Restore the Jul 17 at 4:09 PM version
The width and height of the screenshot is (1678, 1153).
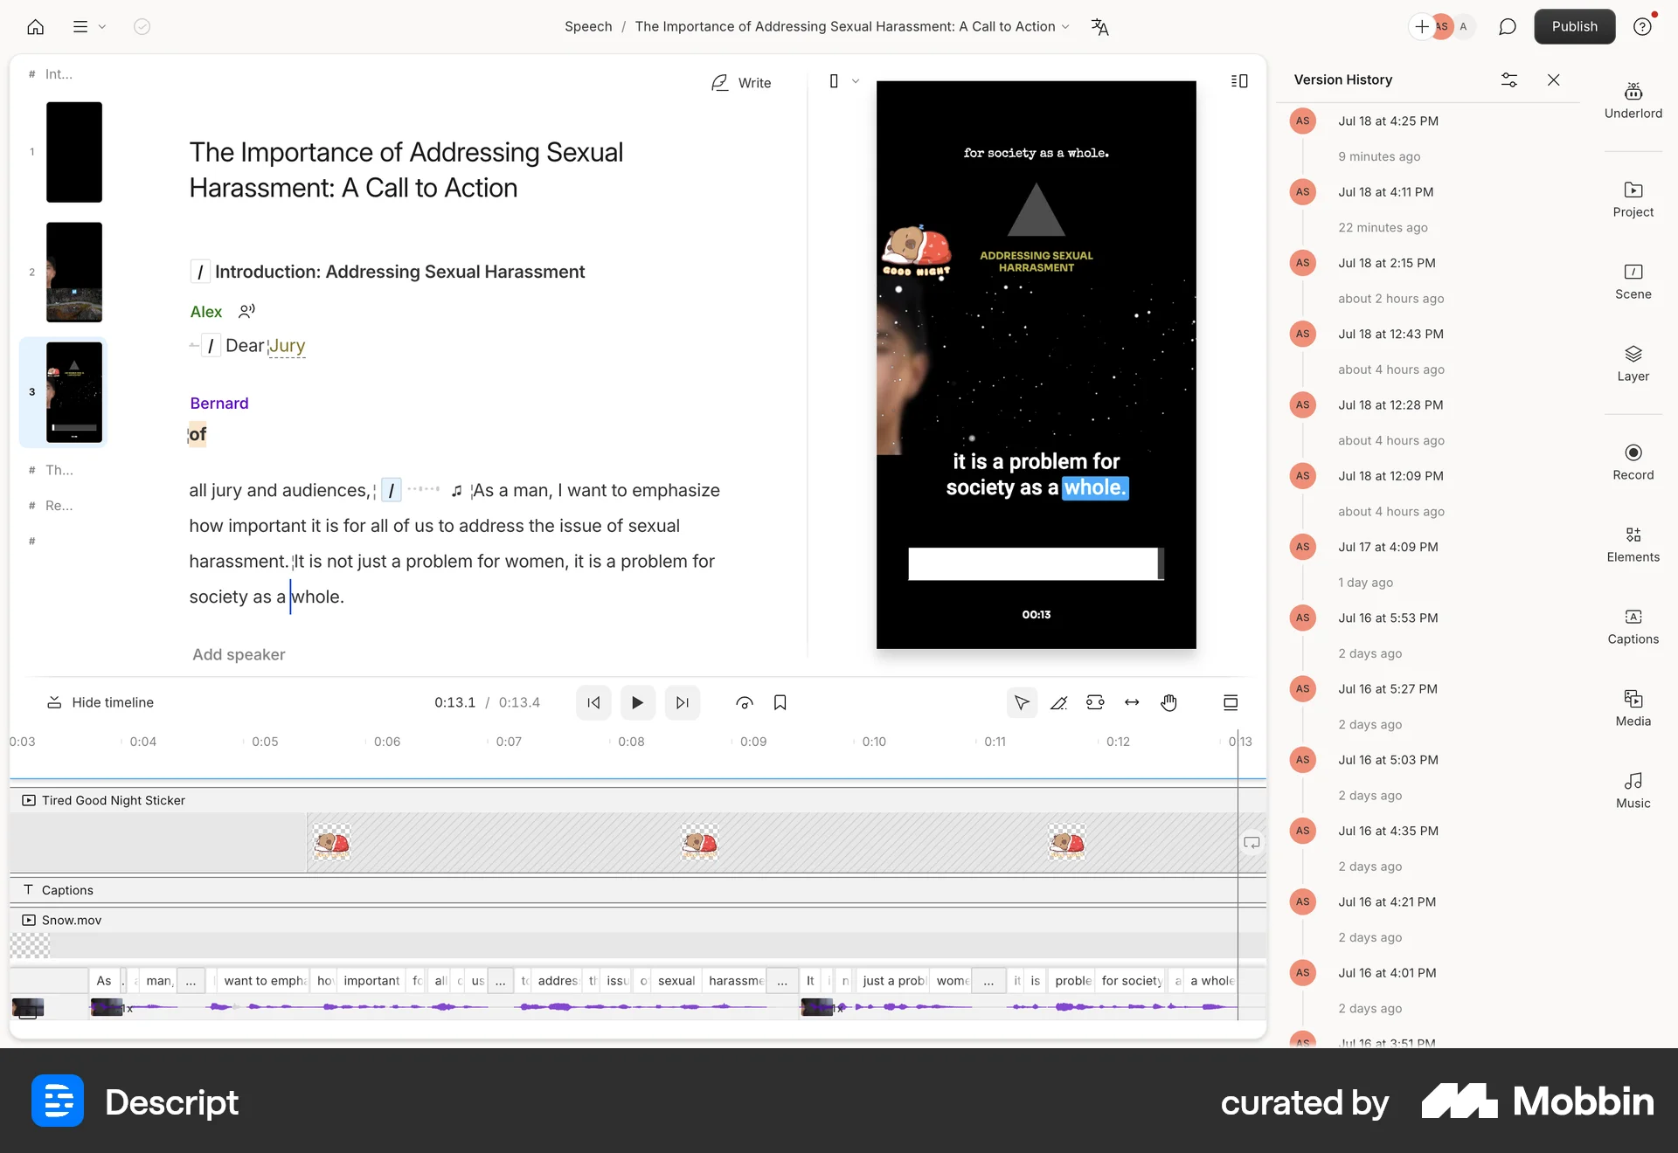pos(1387,547)
